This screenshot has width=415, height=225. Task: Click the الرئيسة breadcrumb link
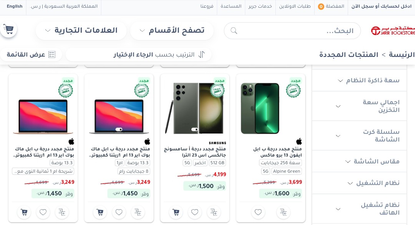(402, 55)
